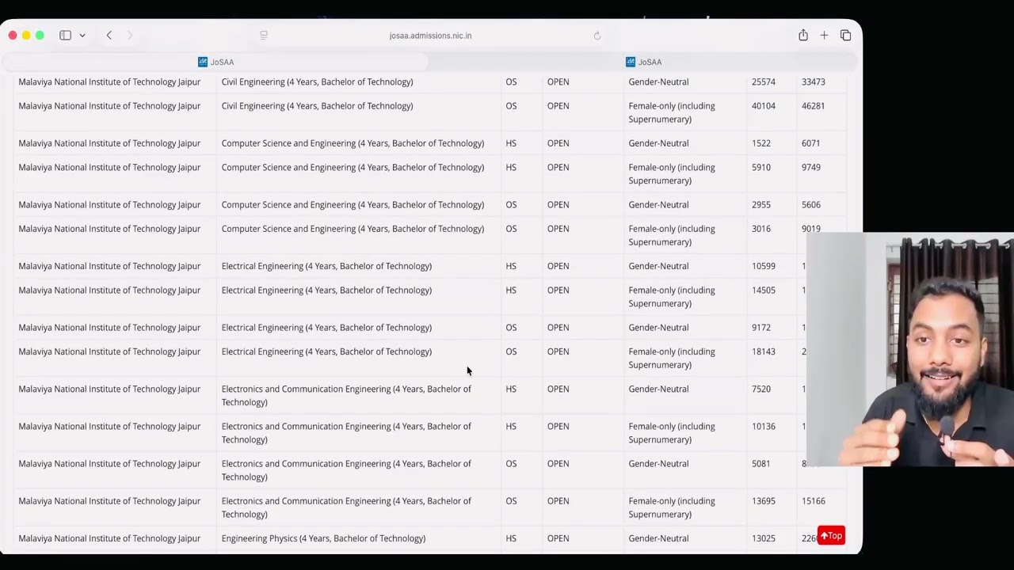This screenshot has width=1014, height=570.
Task: Select Gender-Neutral in the Engineering Physics row
Action: tap(658, 538)
